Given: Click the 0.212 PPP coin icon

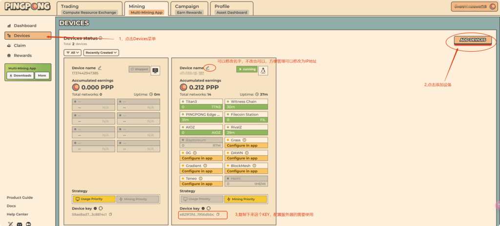Looking at the screenshot, I should 184,87.
